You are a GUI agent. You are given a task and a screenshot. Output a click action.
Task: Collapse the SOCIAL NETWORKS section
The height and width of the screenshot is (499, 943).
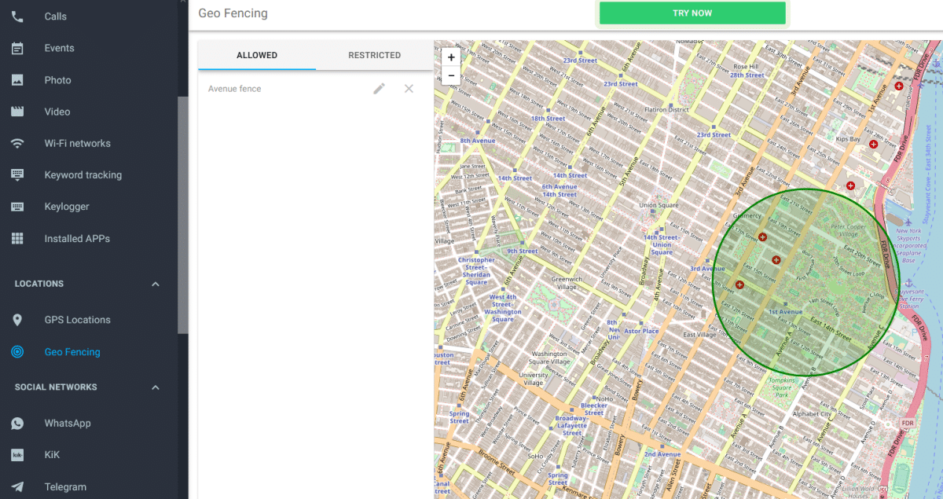[x=155, y=387]
